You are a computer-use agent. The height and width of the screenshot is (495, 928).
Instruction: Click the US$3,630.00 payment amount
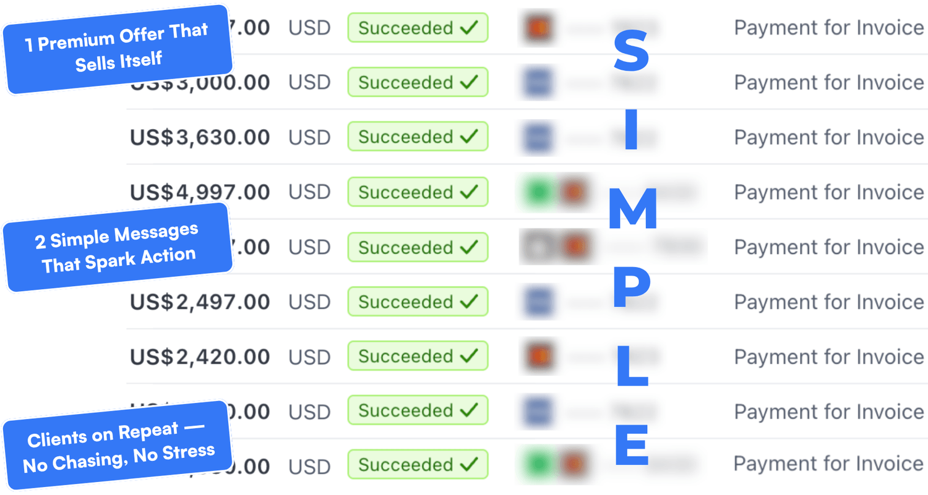point(200,137)
